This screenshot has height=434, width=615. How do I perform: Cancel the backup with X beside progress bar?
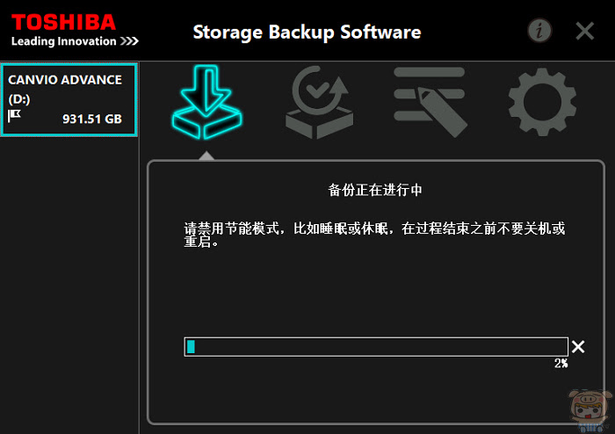[x=578, y=346]
